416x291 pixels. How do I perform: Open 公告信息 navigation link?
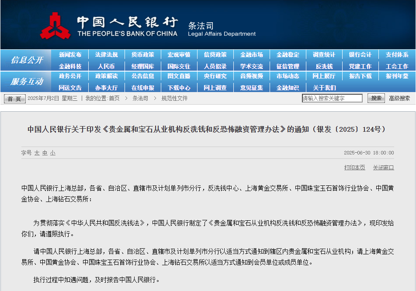click(x=143, y=76)
